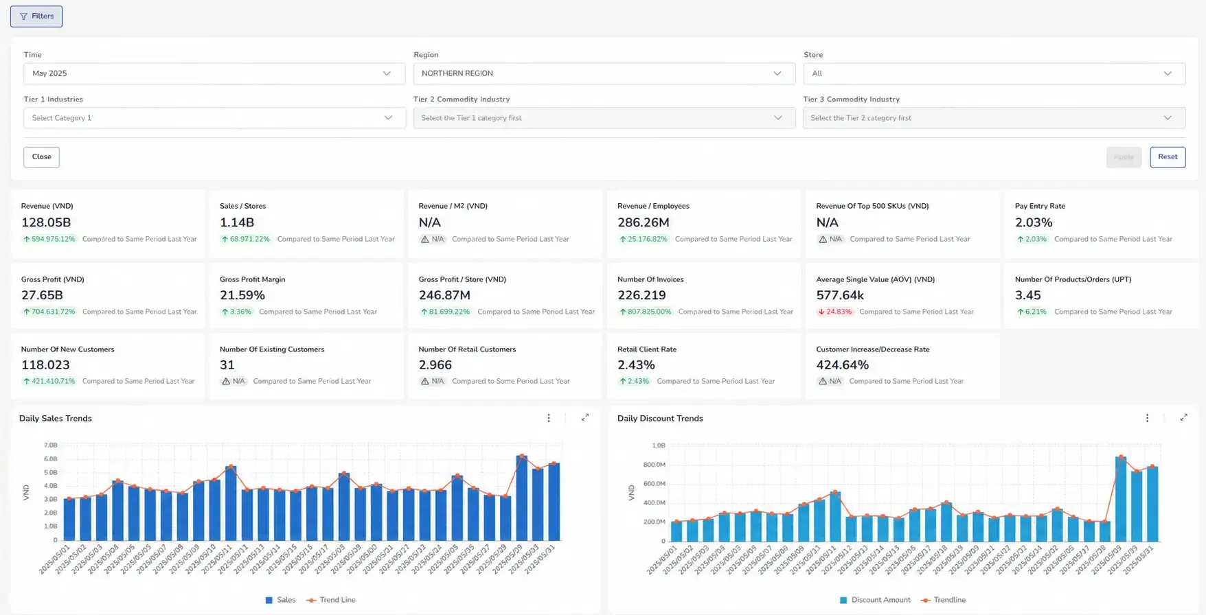Click the Daily Discount Trends title
This screenshot has width=1206, height=615.
pos(660,419)
